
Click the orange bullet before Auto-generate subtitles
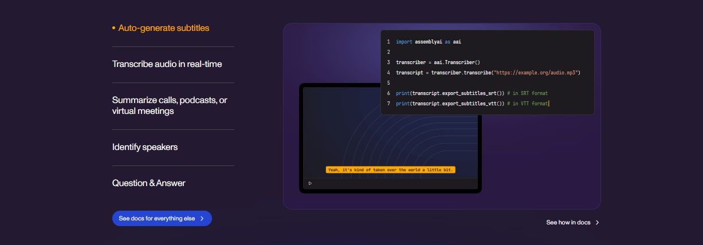click(114, 28)
